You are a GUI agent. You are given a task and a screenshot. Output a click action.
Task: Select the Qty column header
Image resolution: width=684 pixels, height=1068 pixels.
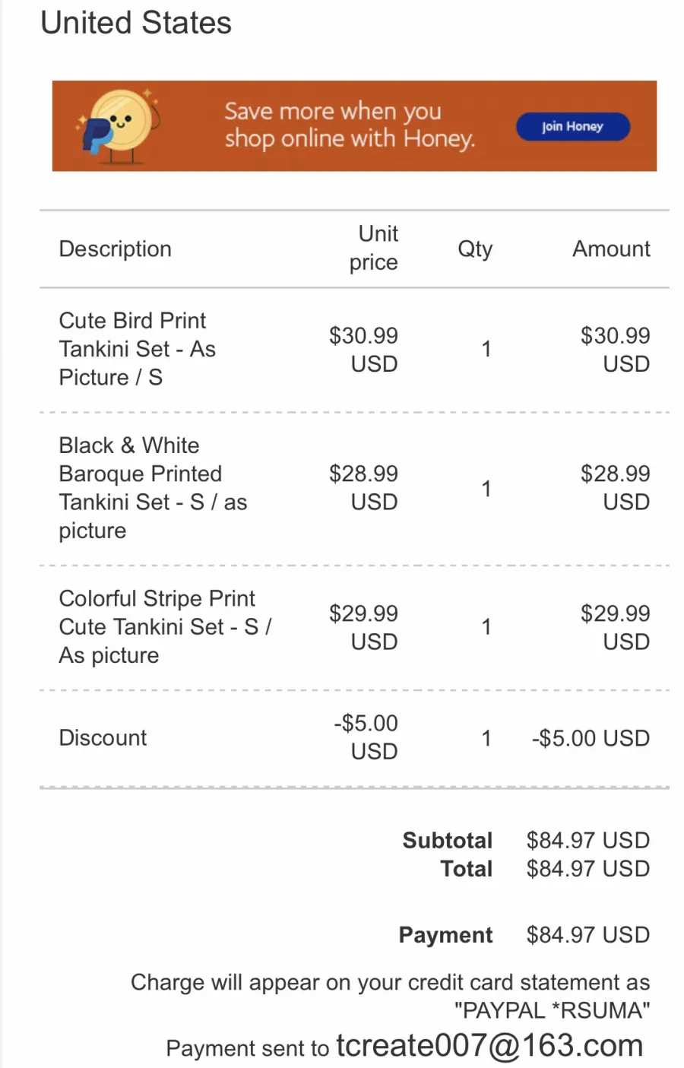[x=475, y=249]
